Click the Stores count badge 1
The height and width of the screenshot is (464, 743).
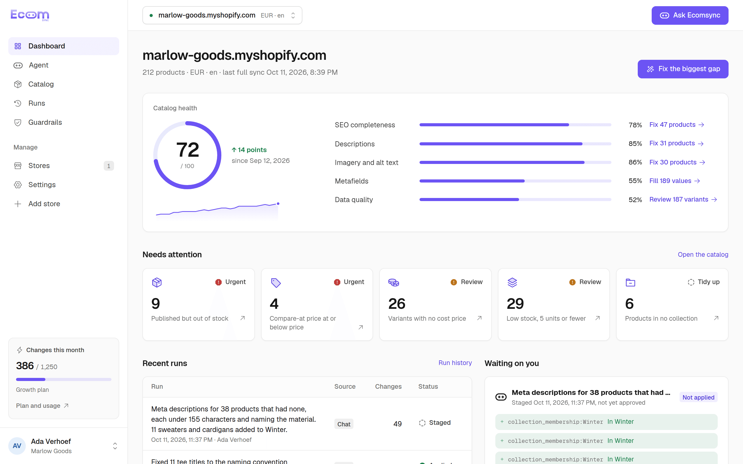pos(109,166)
